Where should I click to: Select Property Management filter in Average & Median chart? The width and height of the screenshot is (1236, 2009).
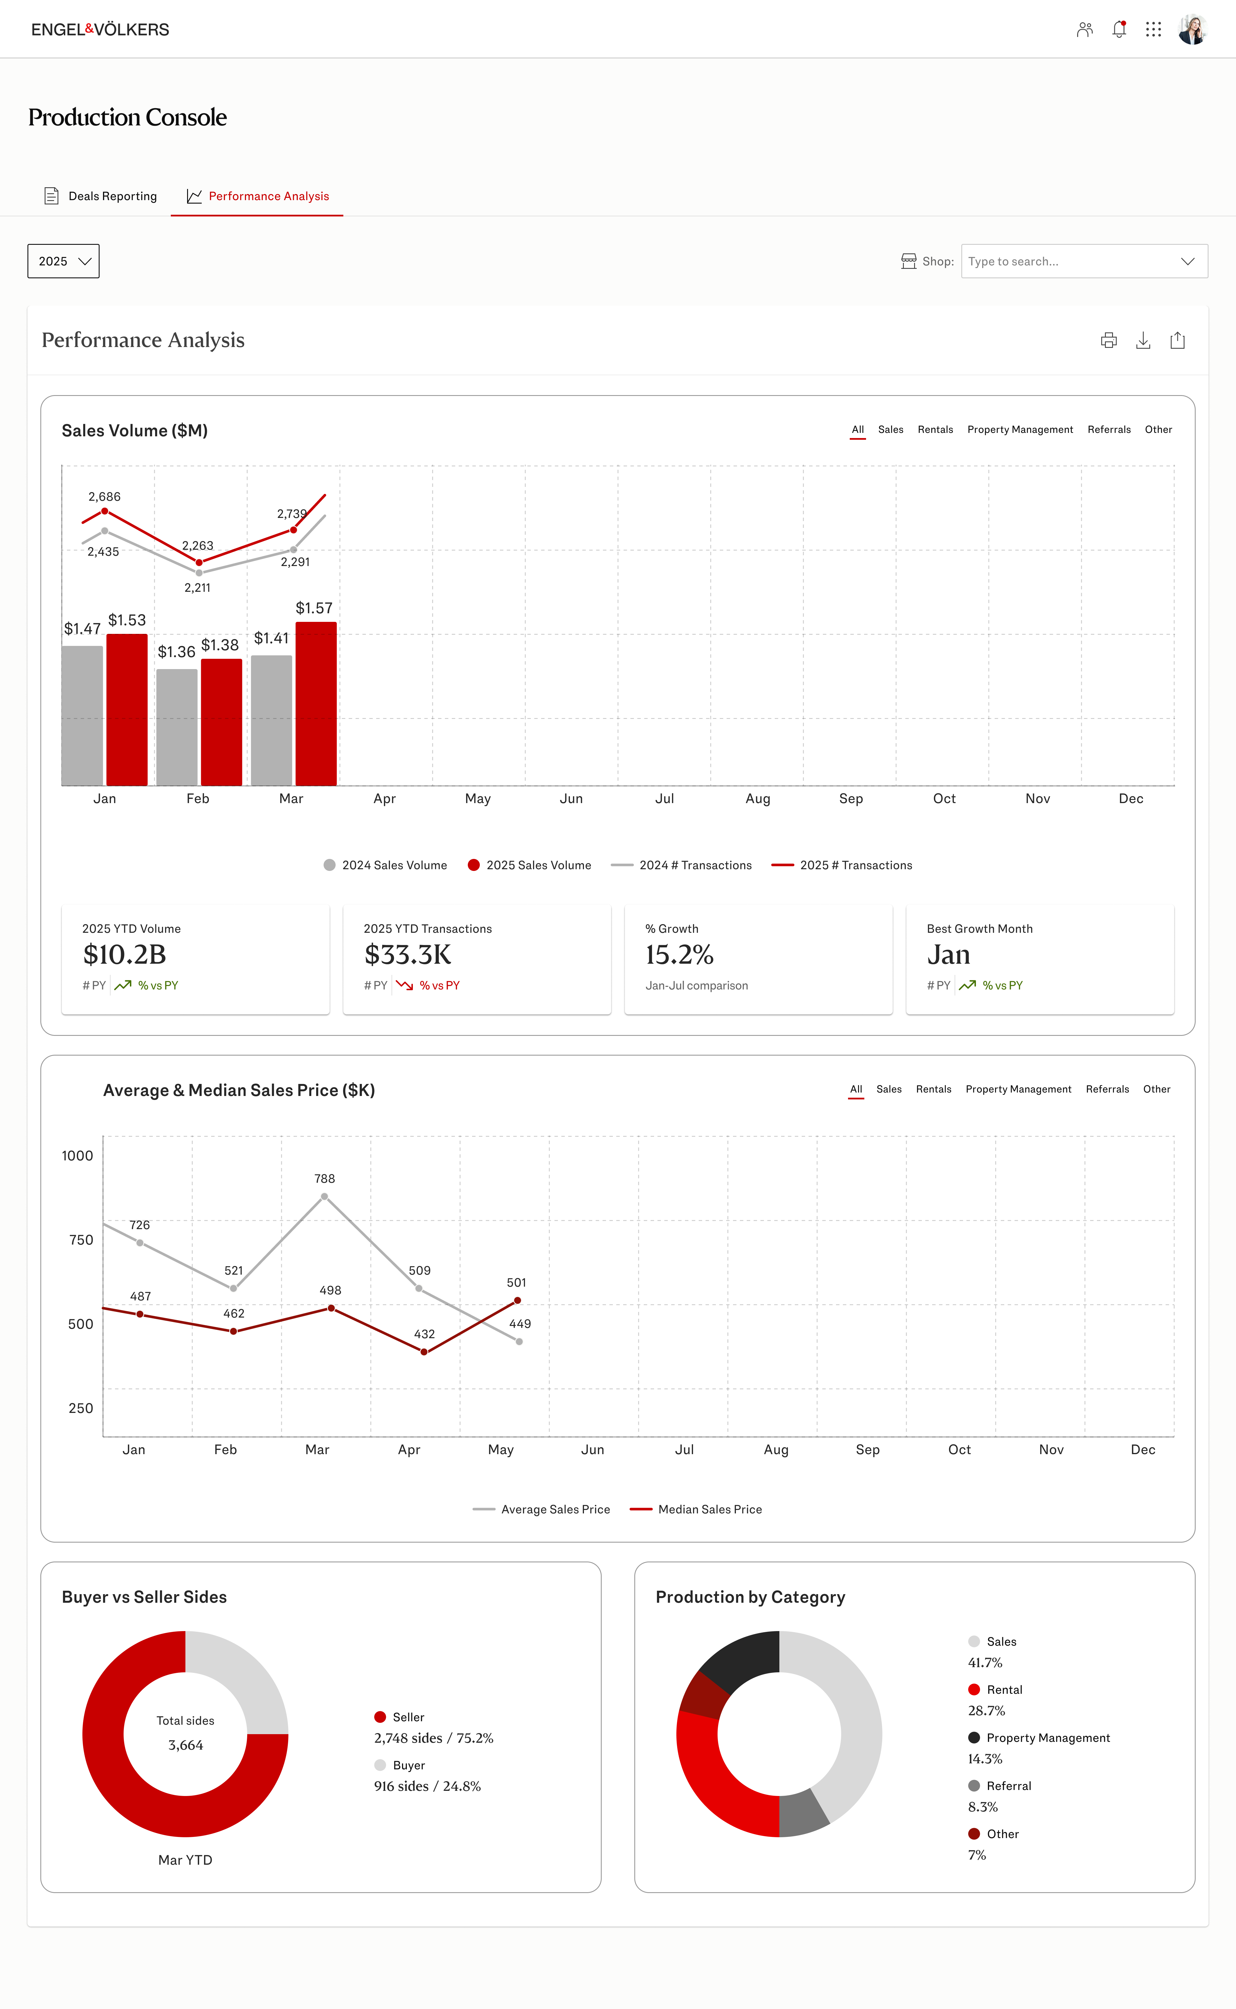[1019, 1090]
